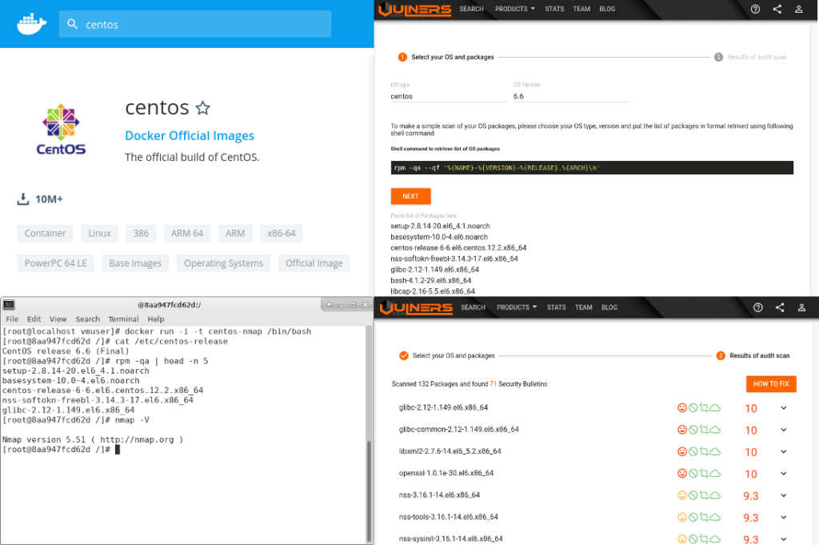Image resolution: width=819 pixels, height=545 pixels.
Task: Click the 71 Security Bulletins count
Action: pyautogui.click(x=493, y=384)
